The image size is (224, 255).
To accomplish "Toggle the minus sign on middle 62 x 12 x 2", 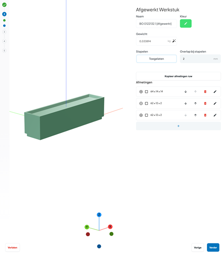I will coord(141,103).
